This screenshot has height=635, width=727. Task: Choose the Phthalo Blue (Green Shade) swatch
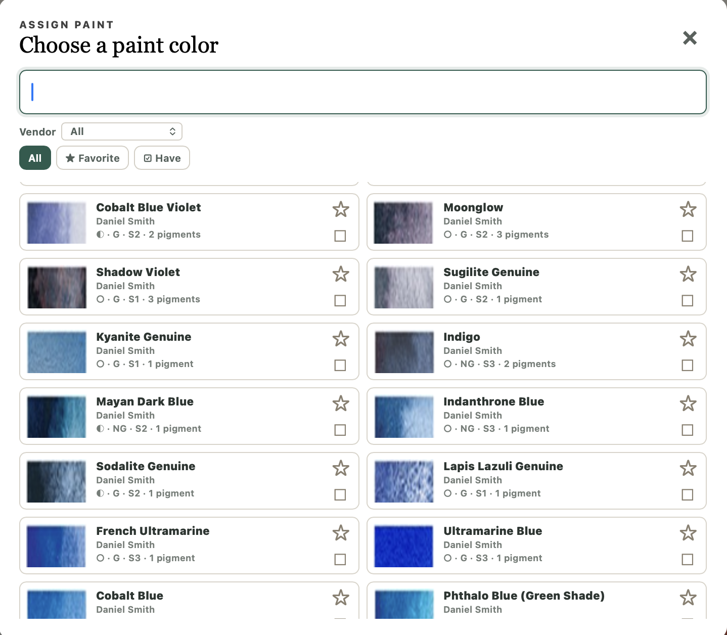point(404,605)
